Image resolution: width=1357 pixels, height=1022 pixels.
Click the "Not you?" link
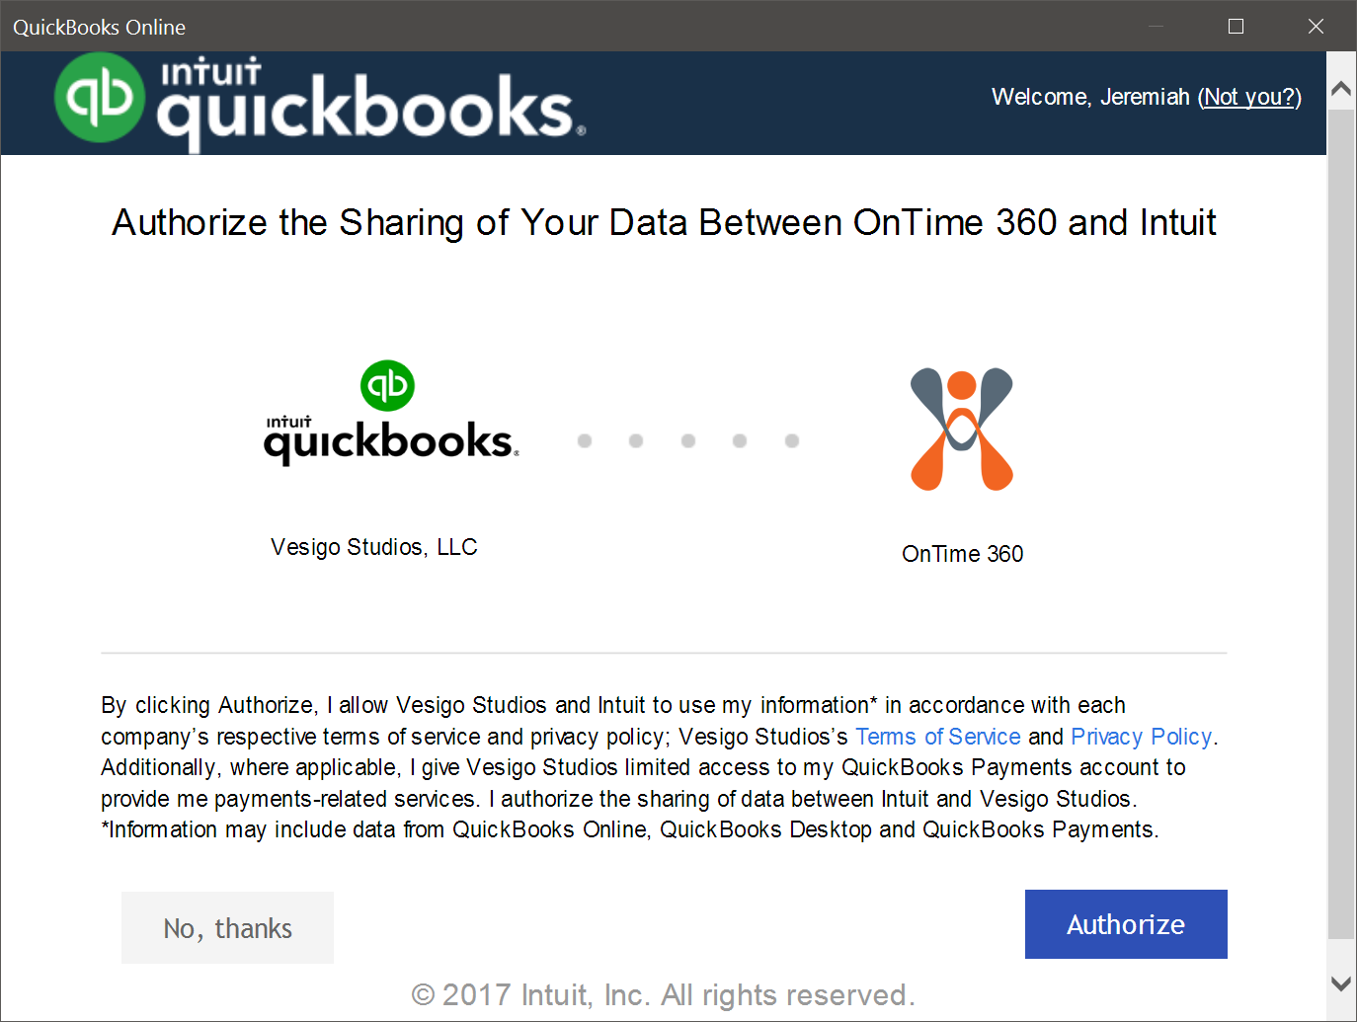pyautogui.click(x=1249, y=97)
